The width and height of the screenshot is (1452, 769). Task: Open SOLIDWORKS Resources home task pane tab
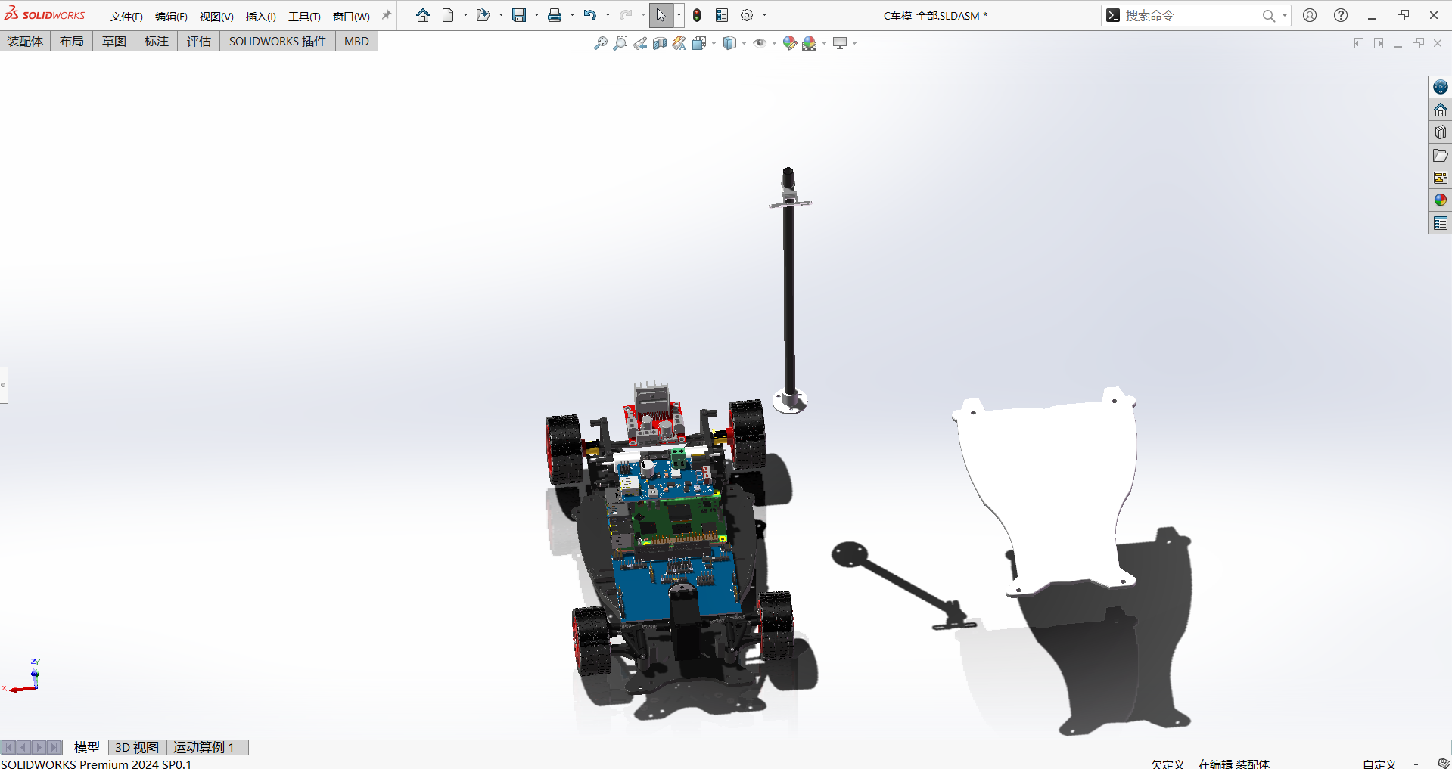click(1440, 110)
